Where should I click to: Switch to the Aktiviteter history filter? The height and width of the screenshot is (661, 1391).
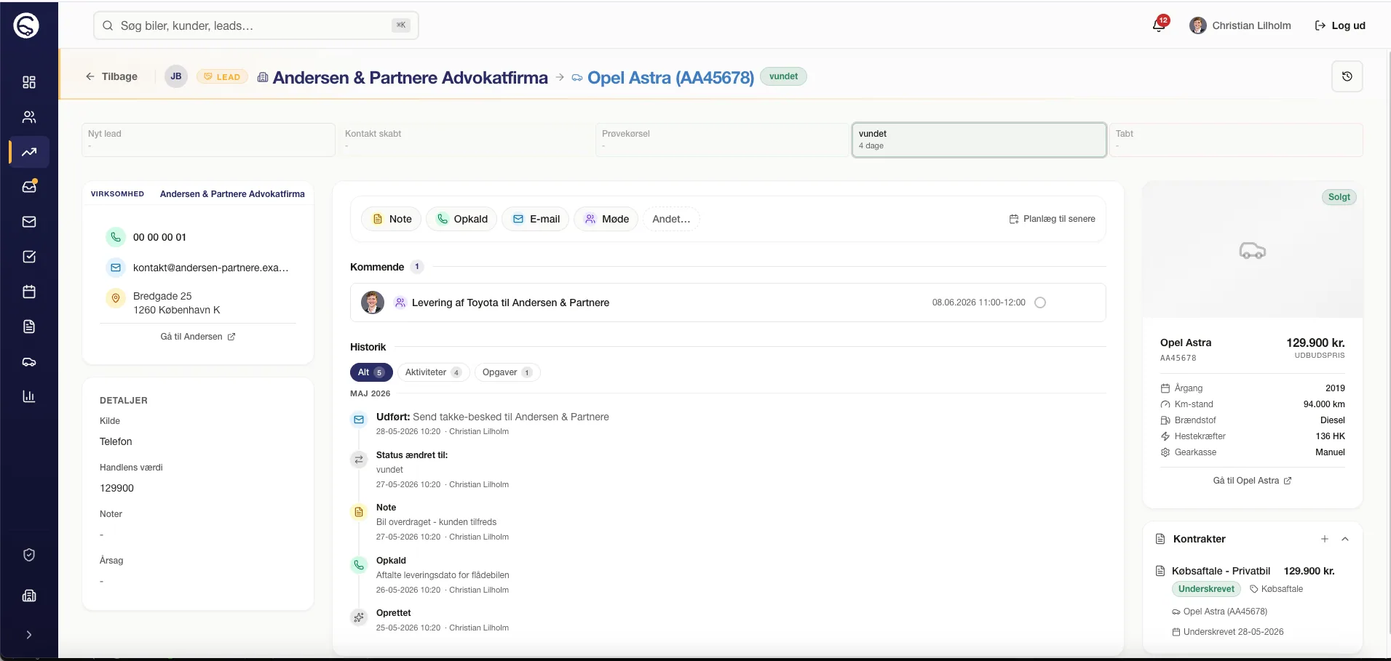pyautogui.click(x=433, y=372)
